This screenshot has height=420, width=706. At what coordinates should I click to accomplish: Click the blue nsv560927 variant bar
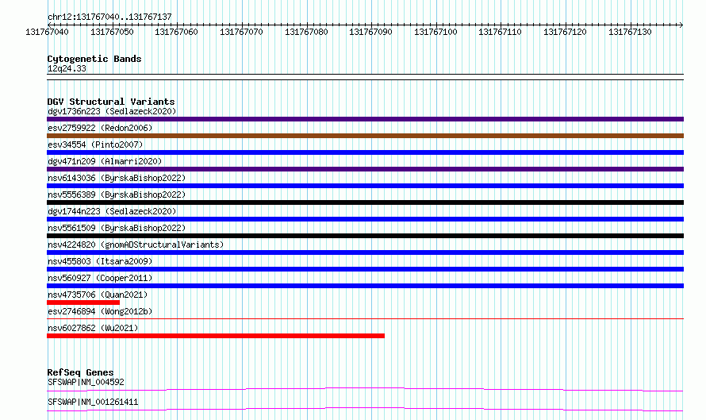coord(365,286)
